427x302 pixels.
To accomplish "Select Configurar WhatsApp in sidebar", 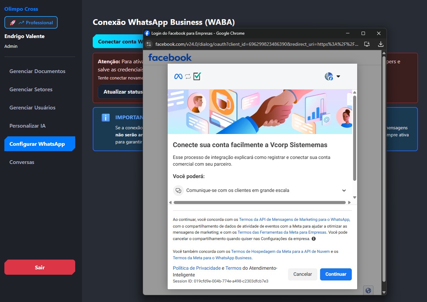I will [40, 144].
